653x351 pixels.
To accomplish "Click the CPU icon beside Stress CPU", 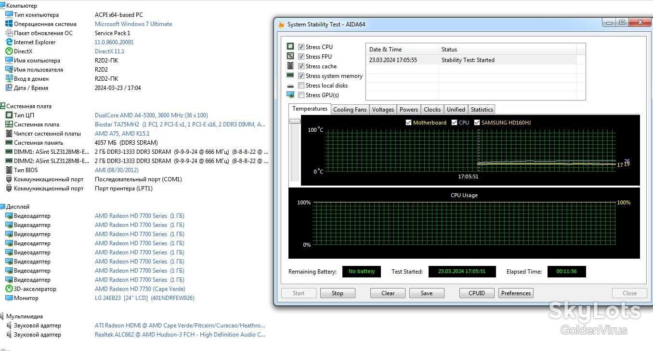I will (290, 47).
